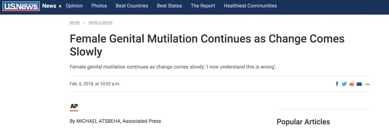
Task: Click the Popular Articles heading
Action: tap(303, 122)
